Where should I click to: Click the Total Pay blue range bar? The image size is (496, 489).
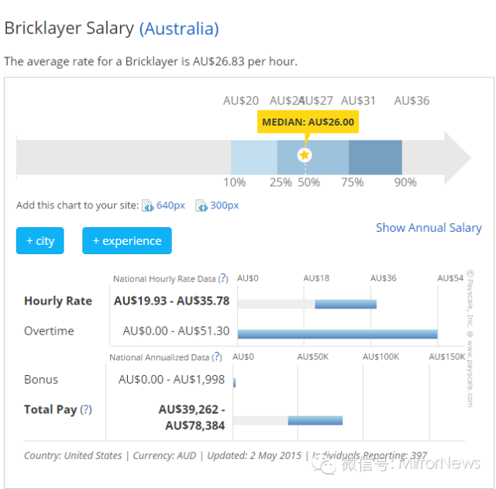[315, 421]
